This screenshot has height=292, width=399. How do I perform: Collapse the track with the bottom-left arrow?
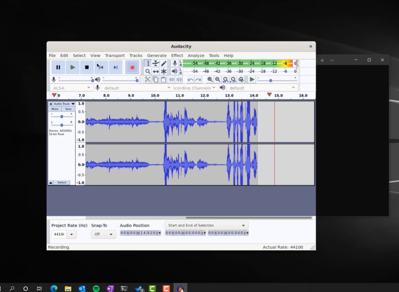tap(51, 182)
